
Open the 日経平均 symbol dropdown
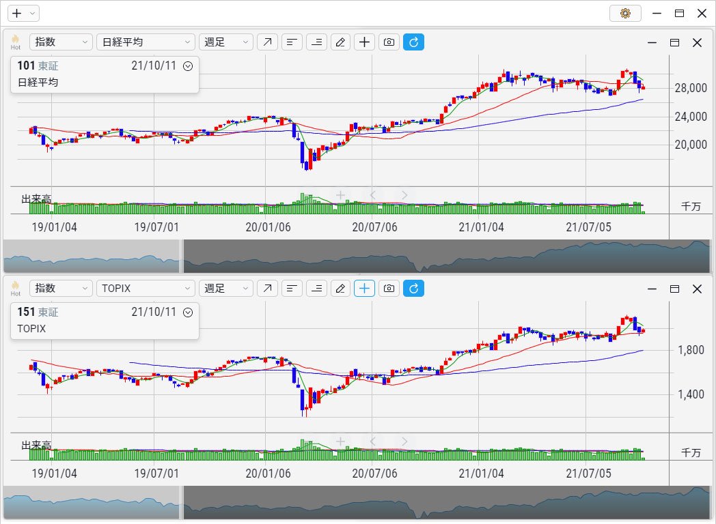click(x=146, y=42)
